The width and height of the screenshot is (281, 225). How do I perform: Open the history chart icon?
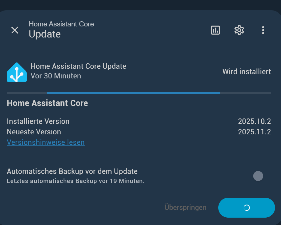pos(215,30)
